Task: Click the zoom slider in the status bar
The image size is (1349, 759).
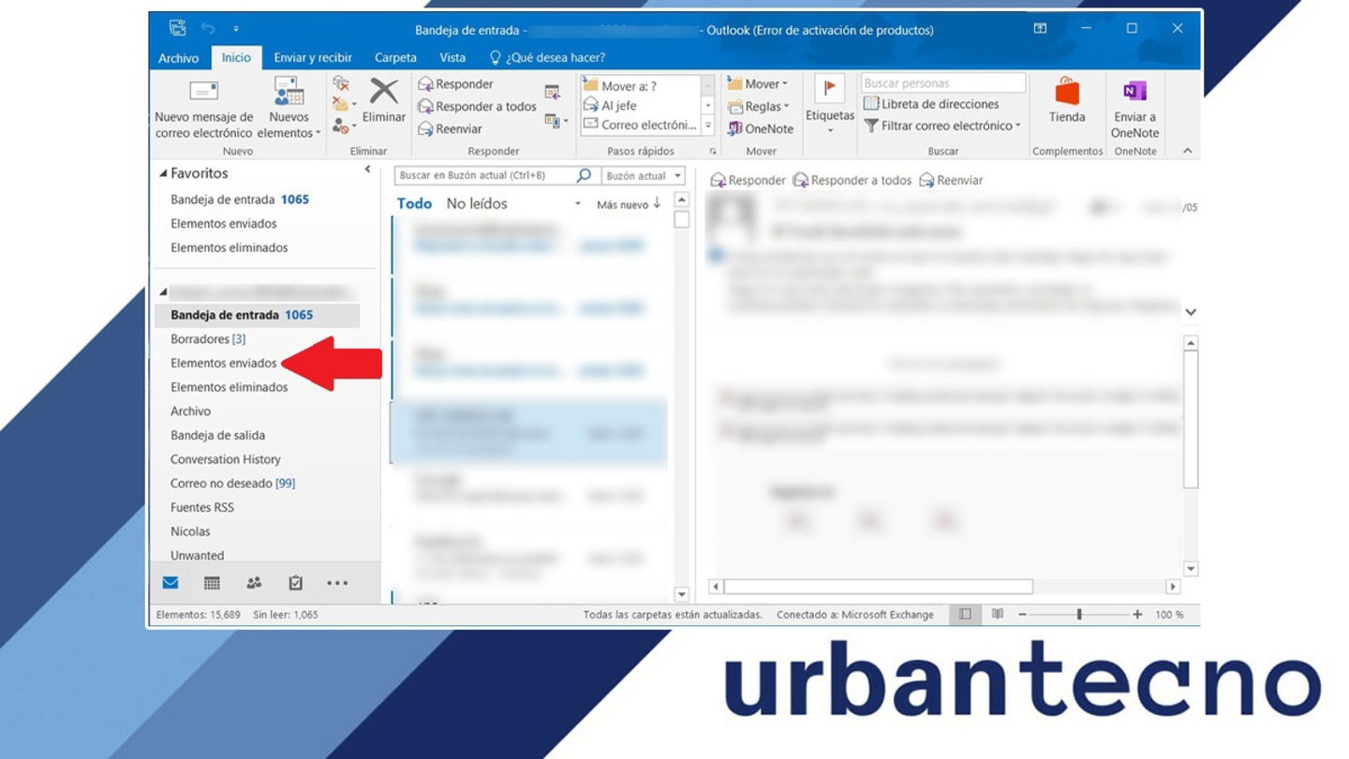Action: (x=1079, y=615)
